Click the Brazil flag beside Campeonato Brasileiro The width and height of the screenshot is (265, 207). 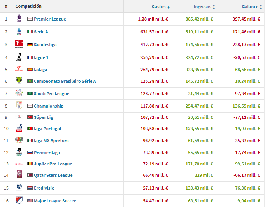[30, 81]
